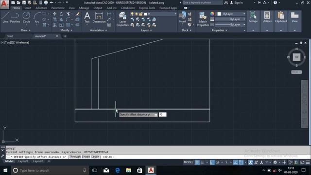This screenshot has width=311, height=175.
Task: Switch to the Layout1 tab
Action: [23, 161]
